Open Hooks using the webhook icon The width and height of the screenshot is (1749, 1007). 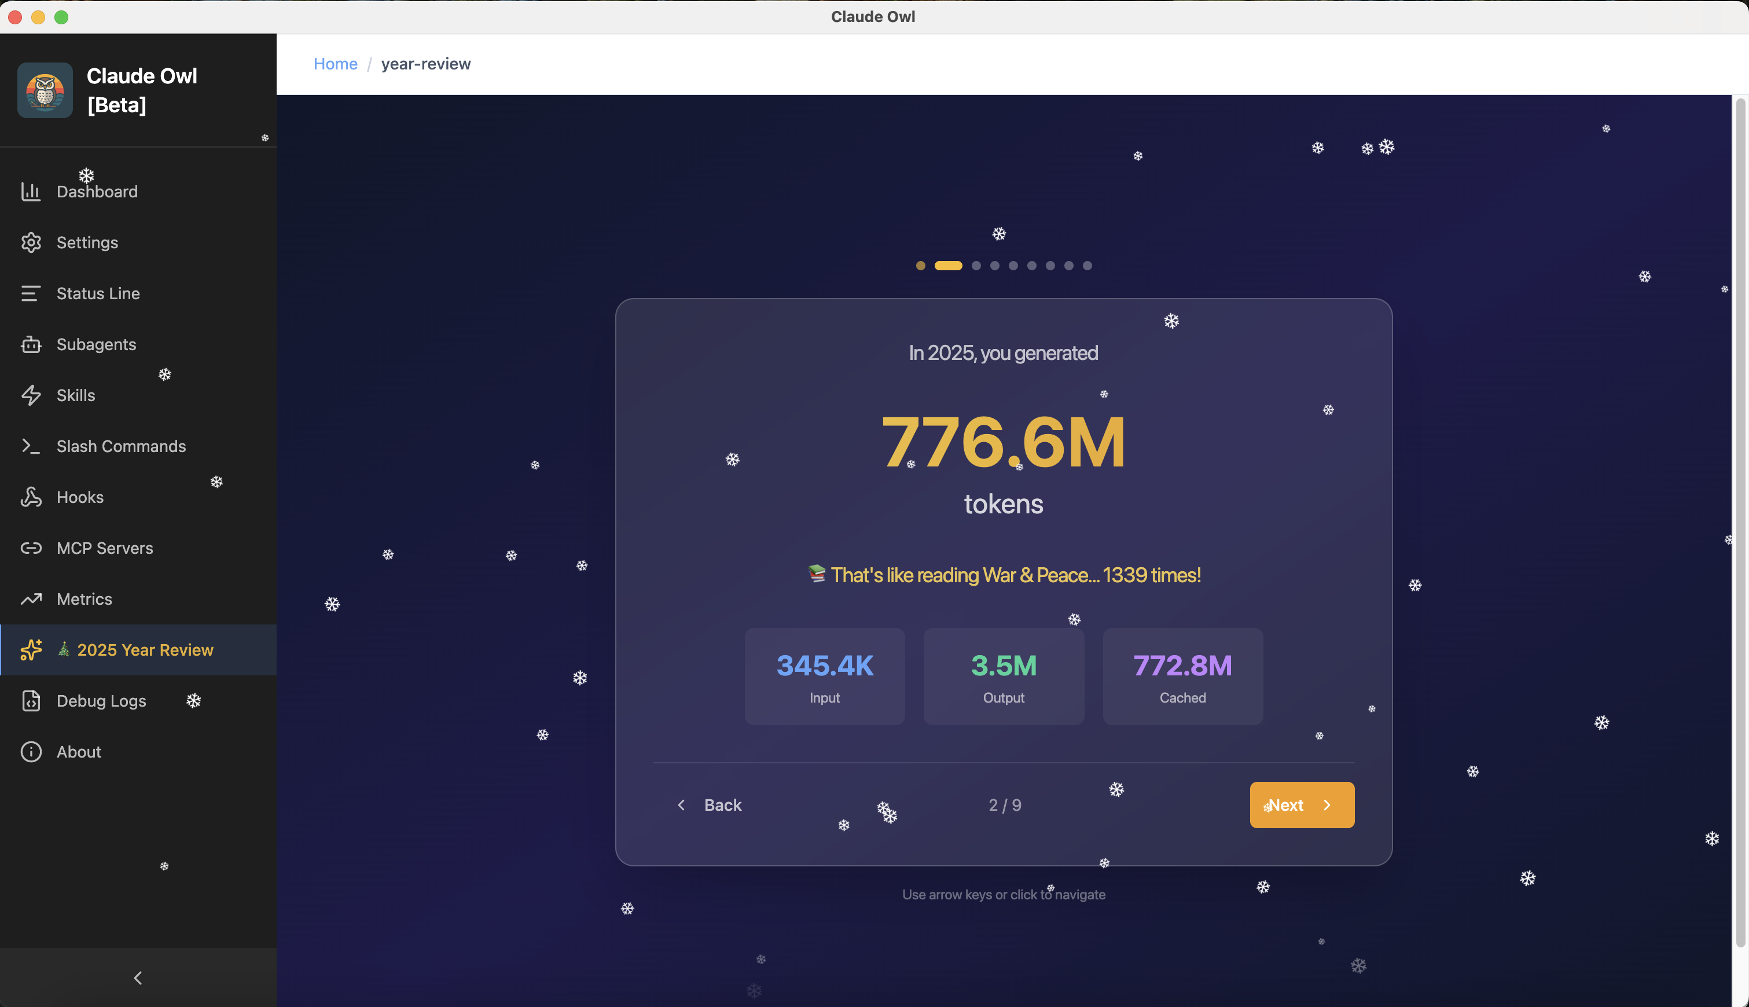coord(31,497)
